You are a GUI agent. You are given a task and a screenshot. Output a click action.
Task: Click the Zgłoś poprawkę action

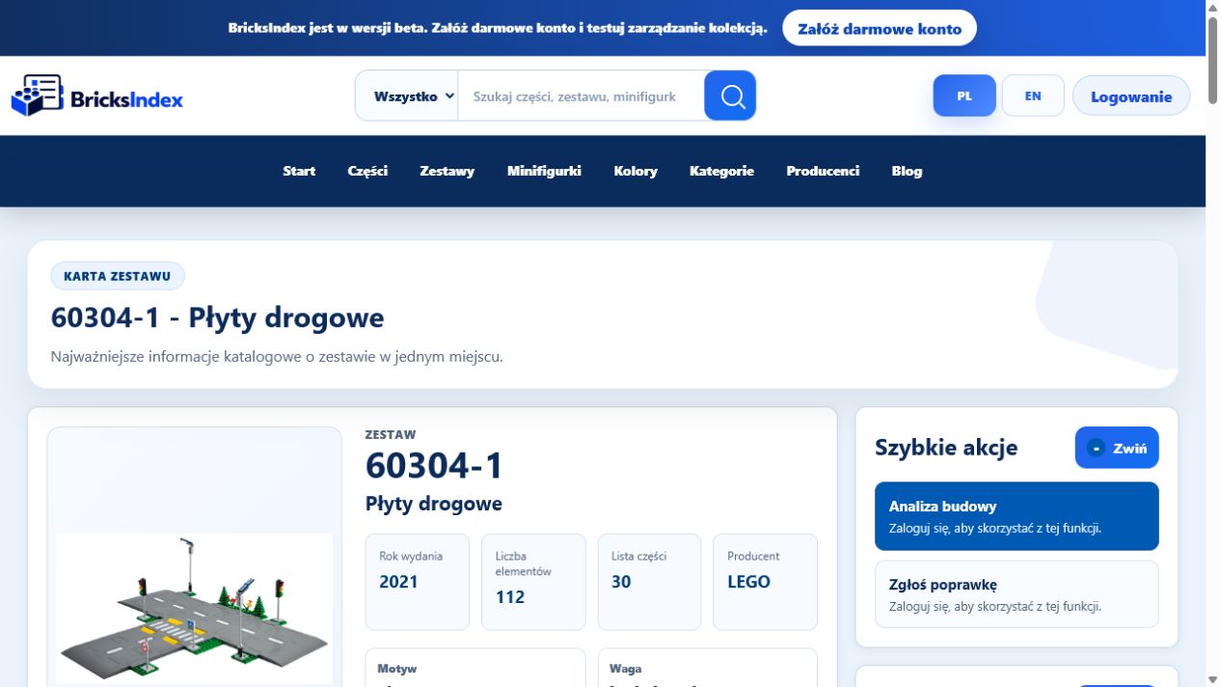1017,594
